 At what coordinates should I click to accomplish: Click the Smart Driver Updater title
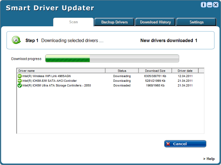50,8
